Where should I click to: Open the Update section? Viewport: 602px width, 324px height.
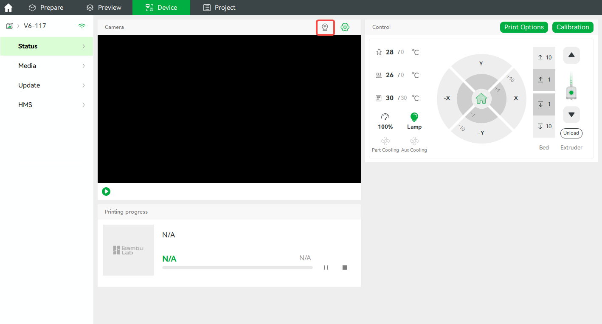[47, 85]
